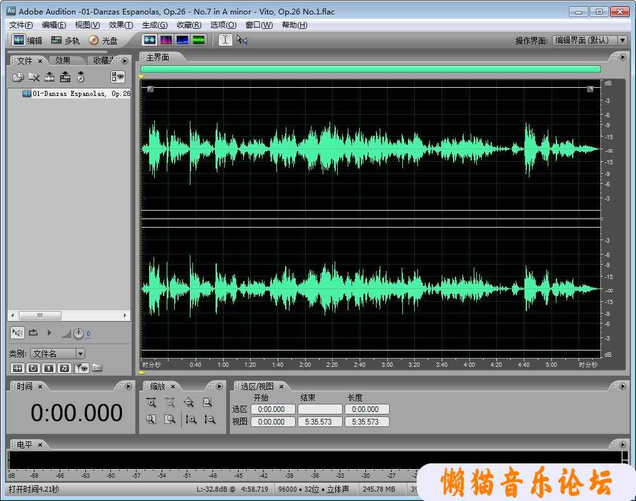636x501 pixels.
Task: Click the green horizontal zoom navigation bar
Action: point(370,69)
